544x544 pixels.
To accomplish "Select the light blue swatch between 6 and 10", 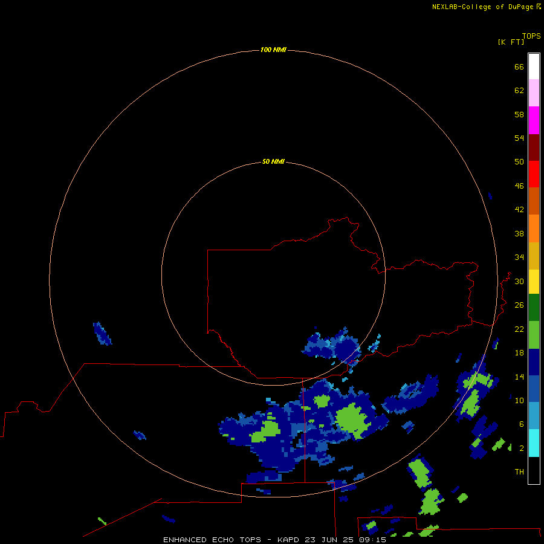I will pyautogui.click(x=534, y=416).
